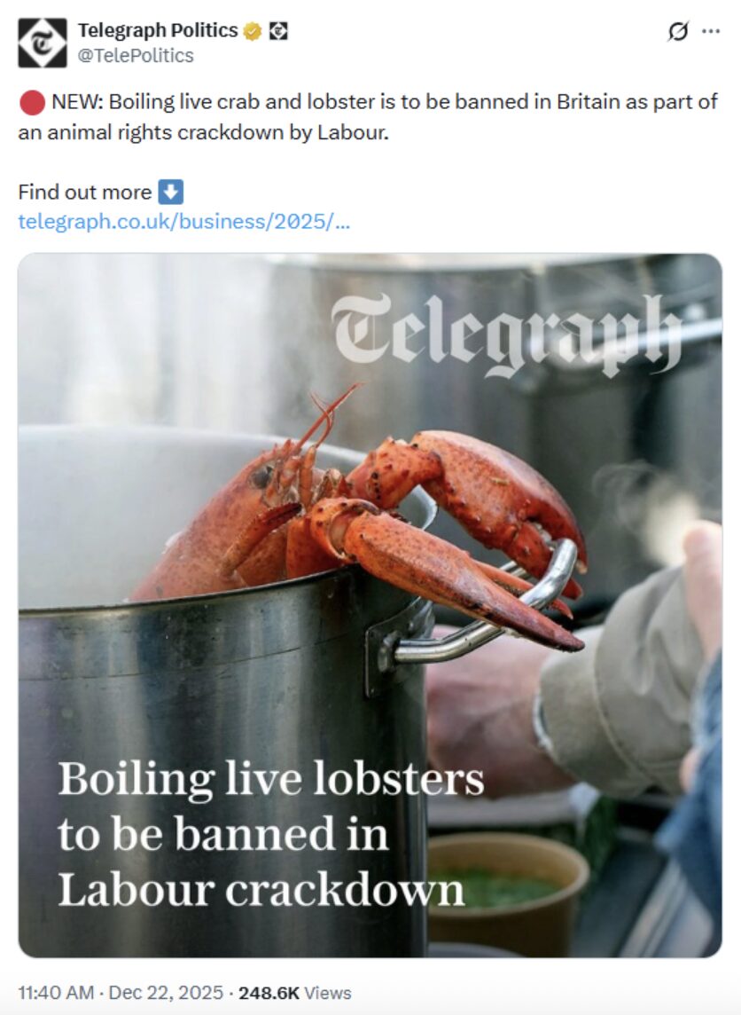Click the blue down-arrow emoji
741x1015 pixels.
pos(171,193)
